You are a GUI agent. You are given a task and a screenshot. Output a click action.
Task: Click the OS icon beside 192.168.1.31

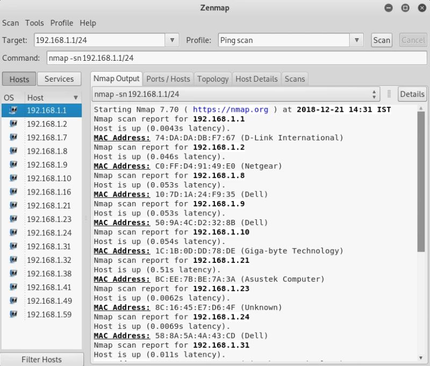point(13,247)
